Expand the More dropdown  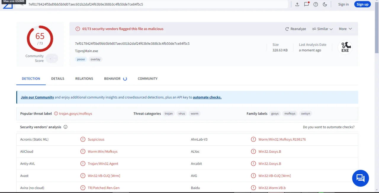[x=346, y=29]
